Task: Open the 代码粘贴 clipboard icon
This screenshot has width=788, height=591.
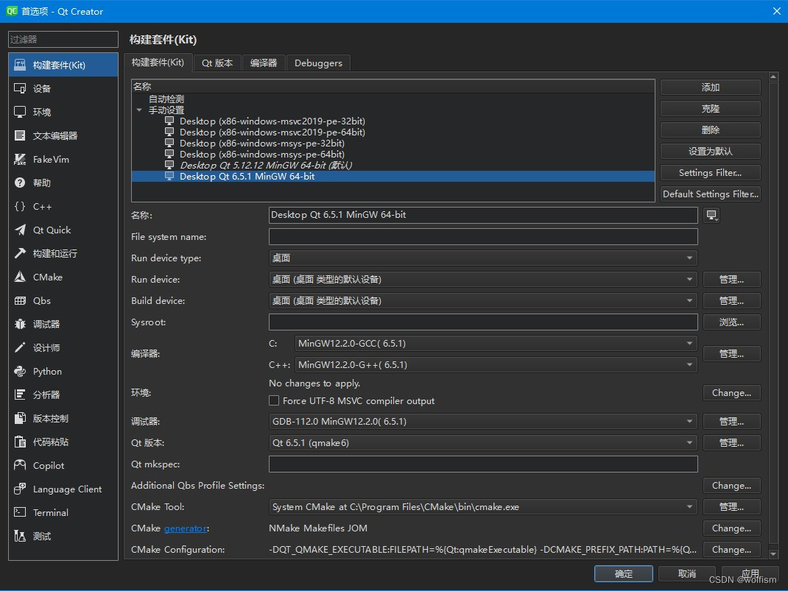Action: (20, 442)
